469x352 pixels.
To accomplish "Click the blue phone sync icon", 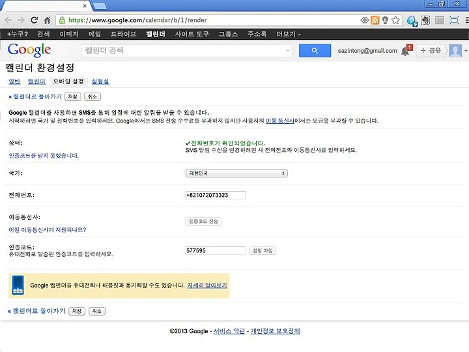I will pos(18,286).
